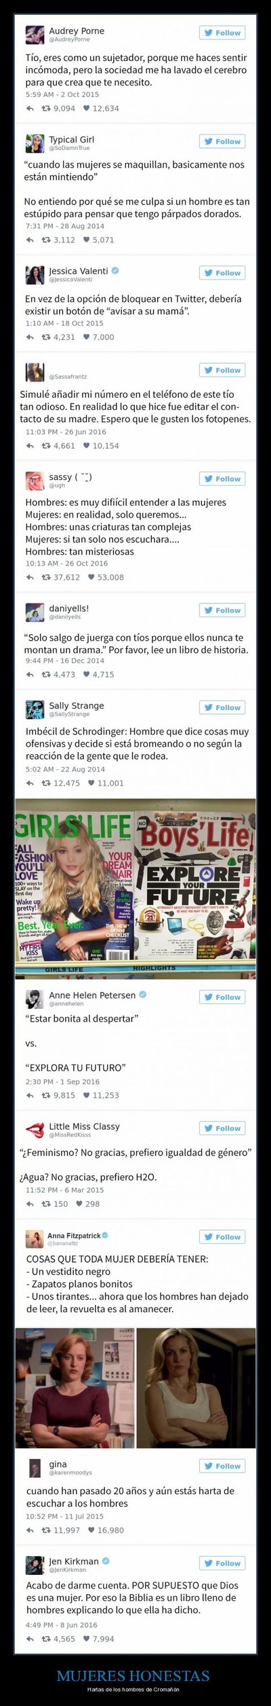Viewport: 271px width, 1706px height.
Task: Open Anne Helen Petersen's profile name
Action: (x=92, y=995)
